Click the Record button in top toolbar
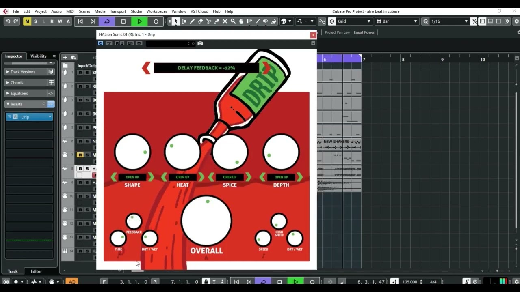This screenshot has height=292, width=520. tap(156, 21)
